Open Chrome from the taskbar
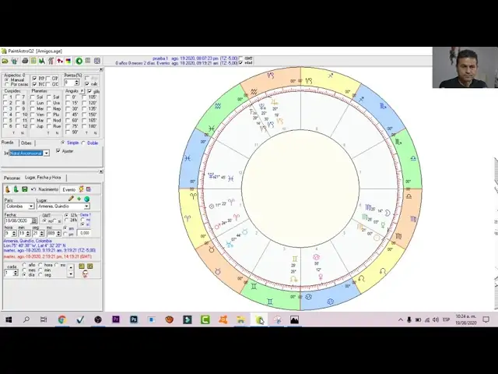 [x=62, y=319]
